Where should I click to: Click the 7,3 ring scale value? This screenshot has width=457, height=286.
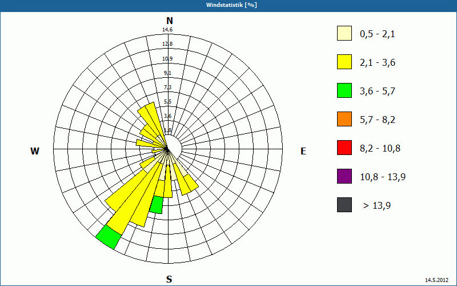[167, 88]
